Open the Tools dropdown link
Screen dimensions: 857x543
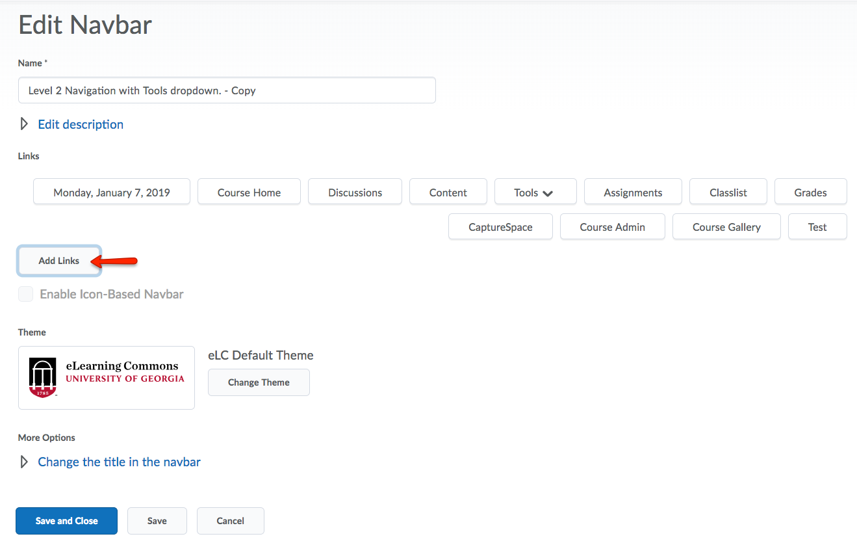point(535,192)
